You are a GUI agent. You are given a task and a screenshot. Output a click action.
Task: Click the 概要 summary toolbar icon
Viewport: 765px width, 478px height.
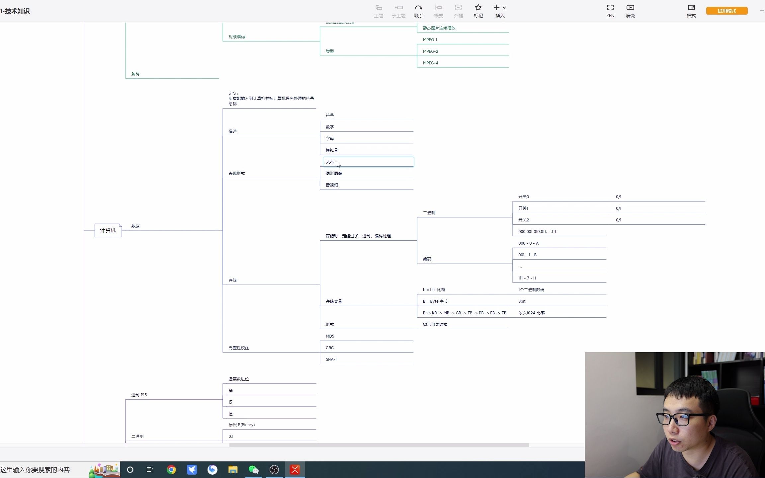click(438, 8)
